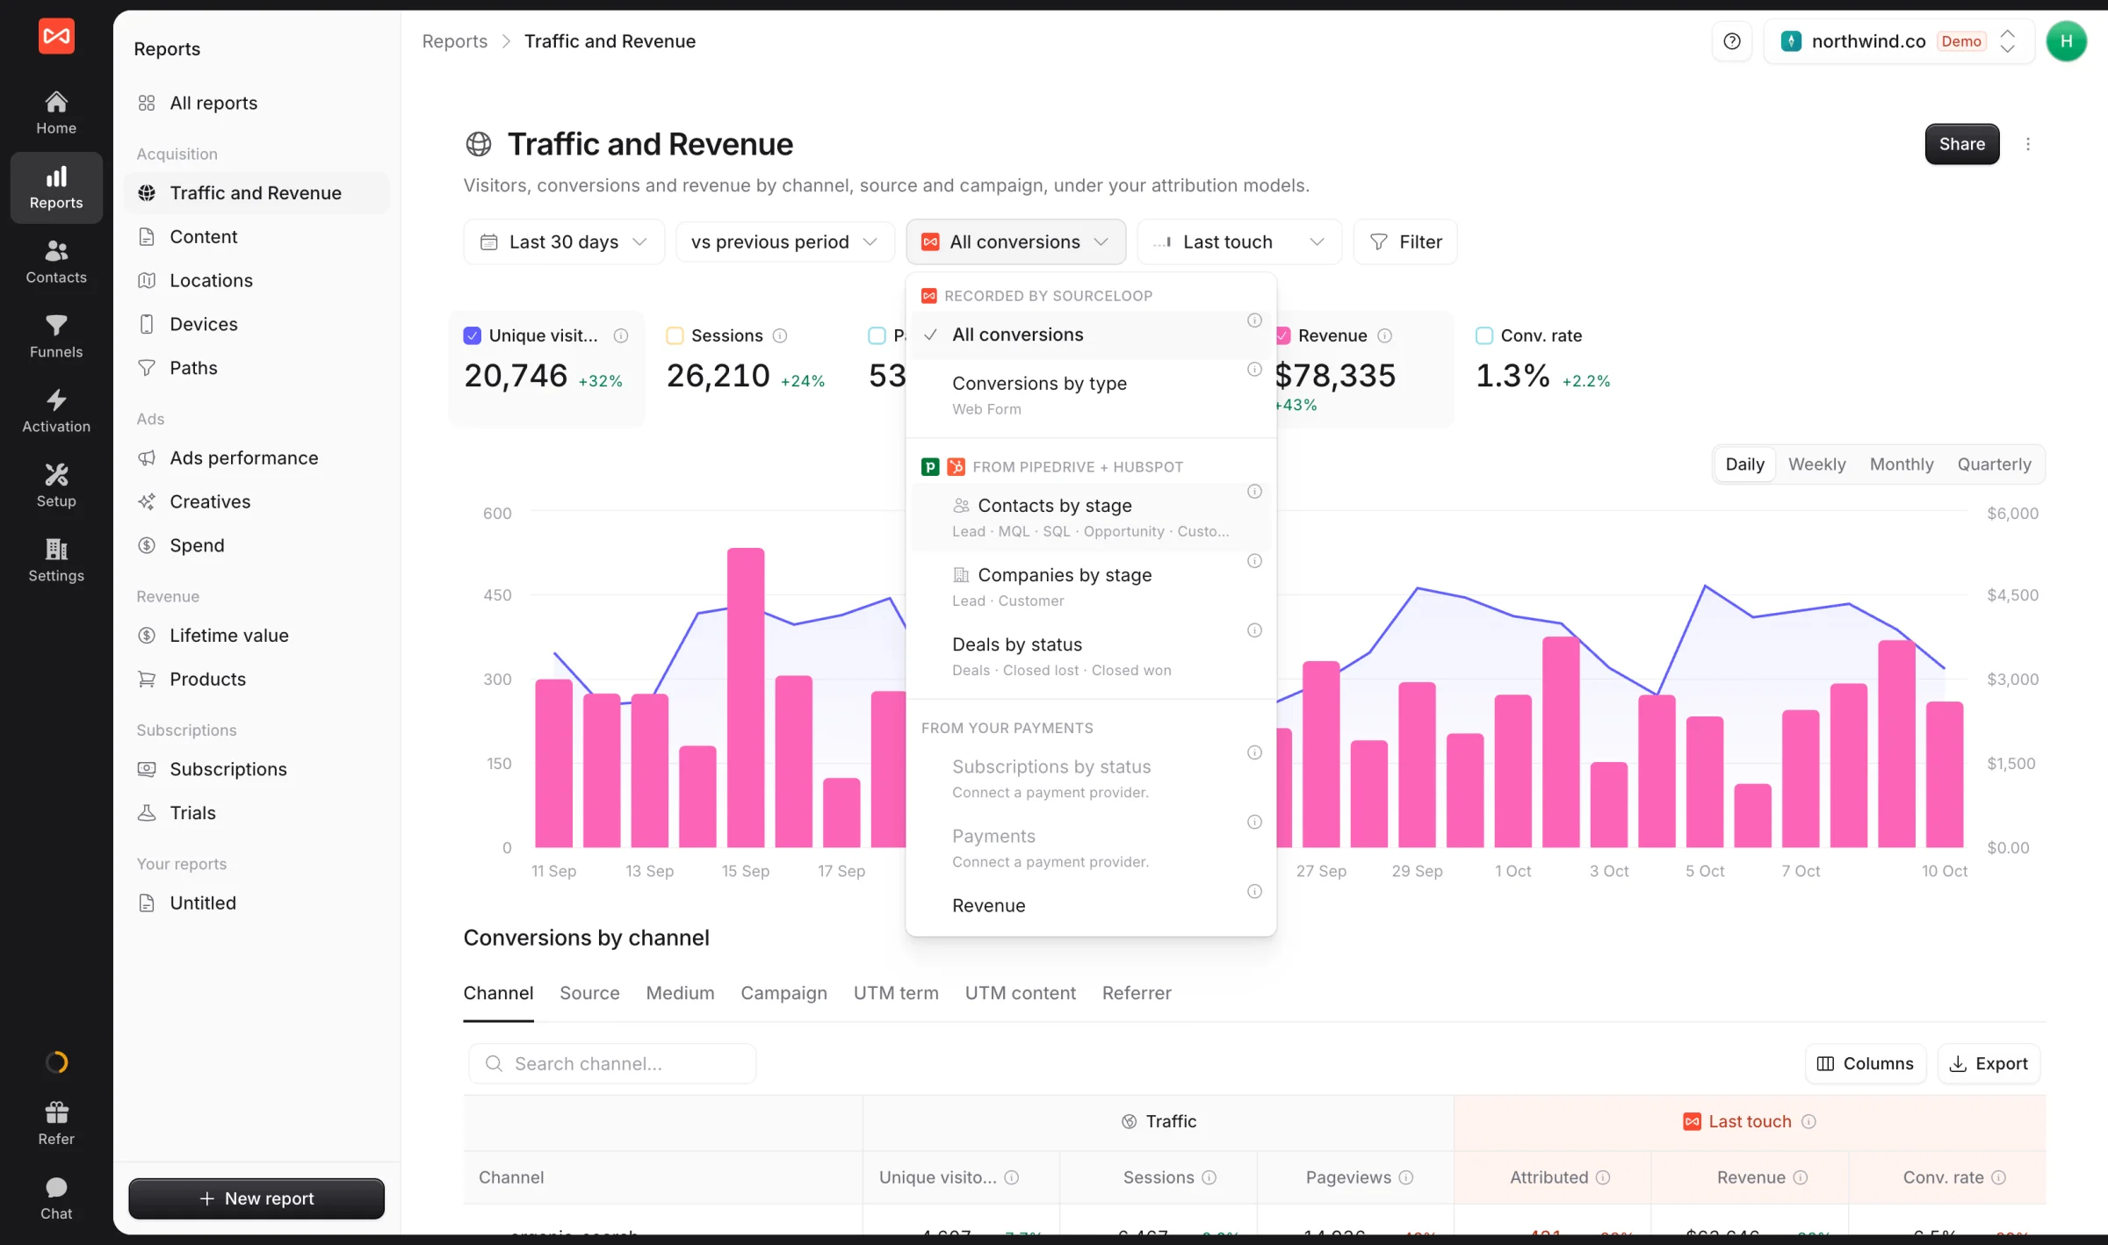Click info icon beside Sessions metric

coord(780,335)
